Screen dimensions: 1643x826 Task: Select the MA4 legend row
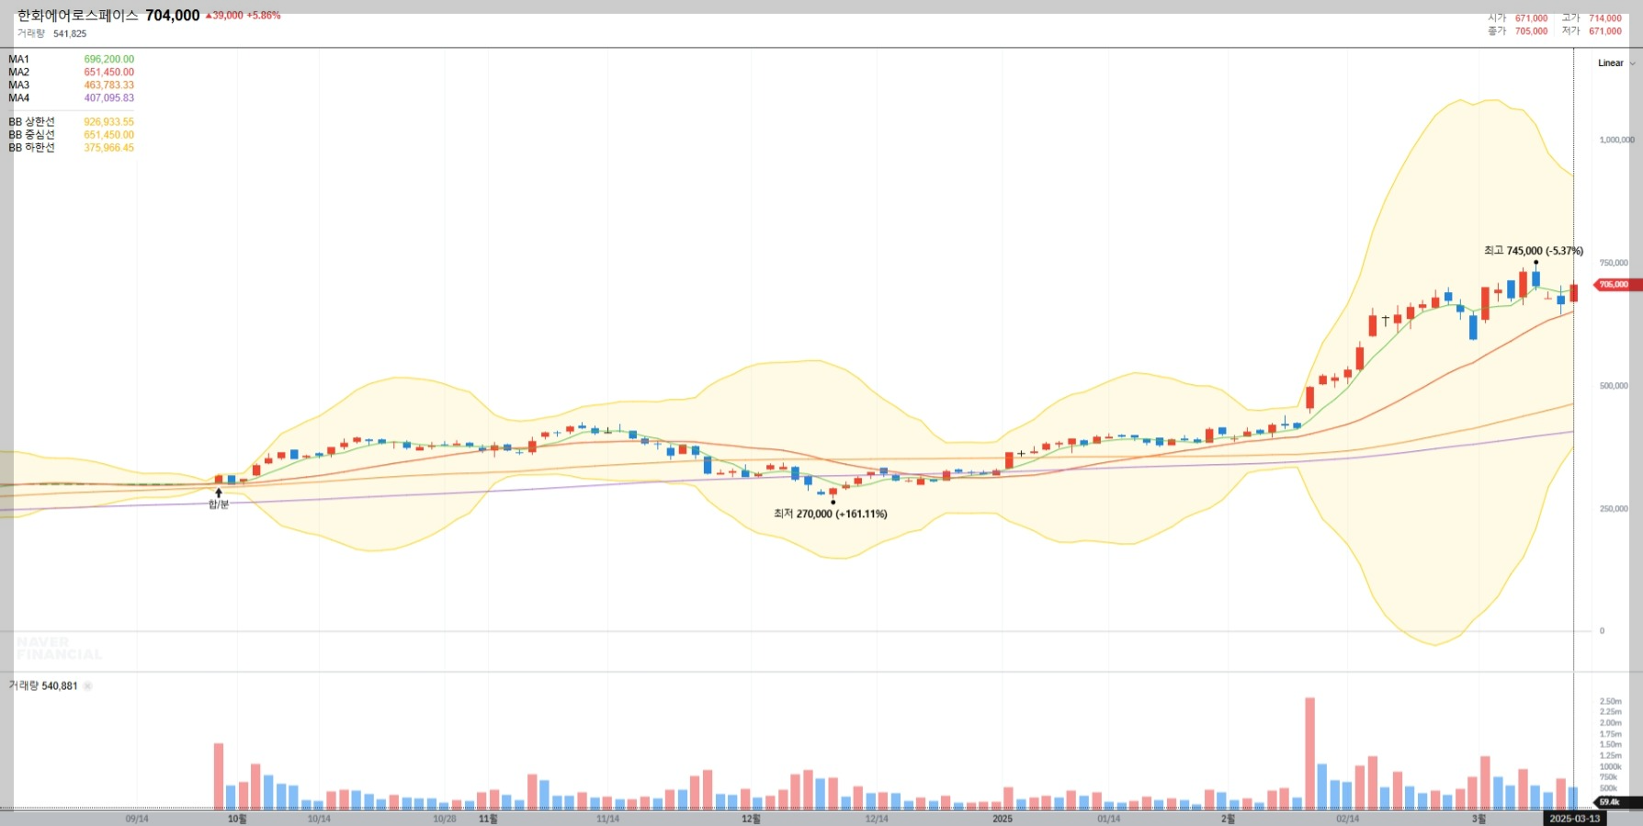(x=72, y=97)
